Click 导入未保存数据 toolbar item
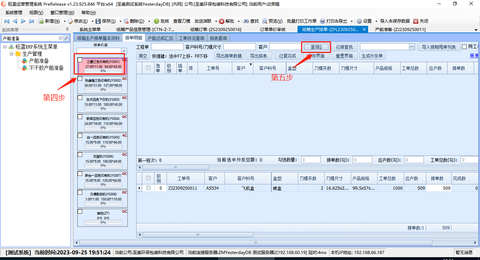This screenshot has height=260, width=480. pos(395,21)
